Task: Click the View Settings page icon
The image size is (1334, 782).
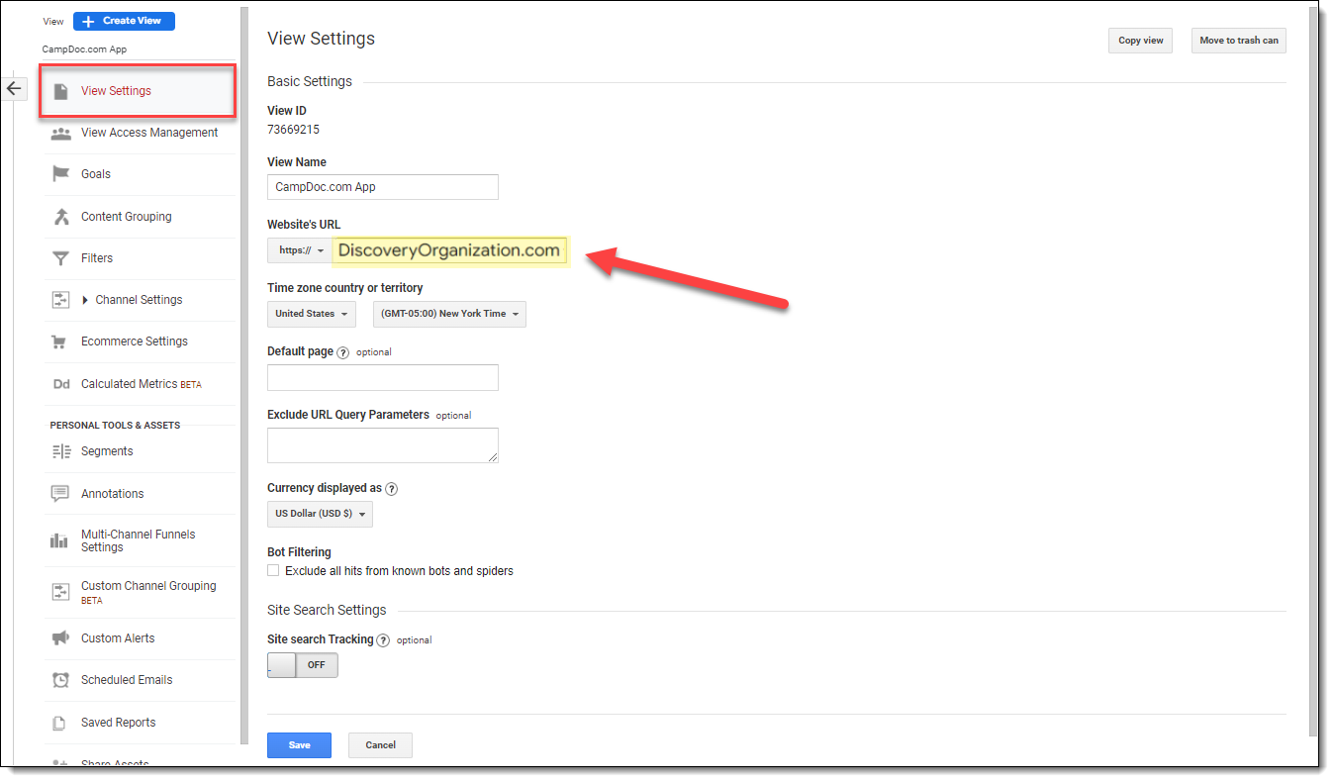Action: pyautogui.click(x=61, y=91)
